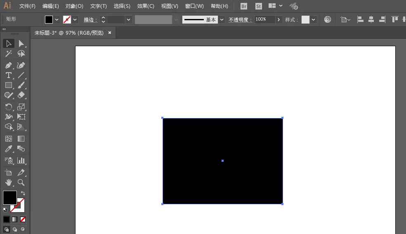Choose the Eraser tool
The height and width of the screenshot is (234, 406).
21,95
